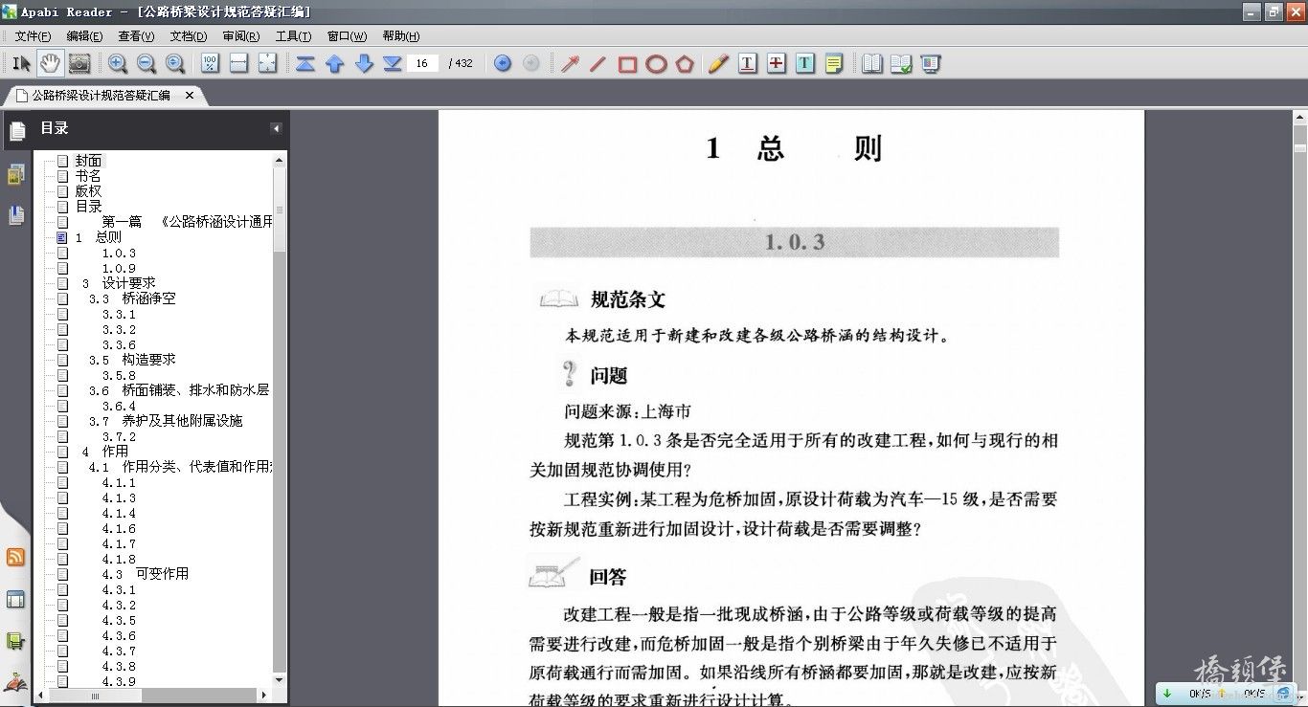Screen dimensions: 1308x707
Task: Select 1 总则 outline entry
Action: click(99, 237)
